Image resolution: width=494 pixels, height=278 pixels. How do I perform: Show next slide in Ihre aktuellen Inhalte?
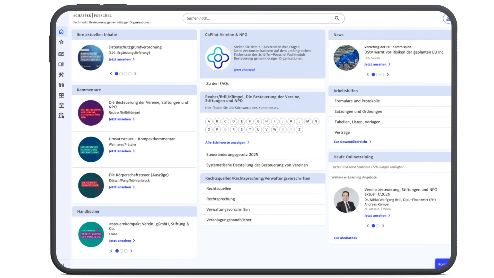pos(135,74)
